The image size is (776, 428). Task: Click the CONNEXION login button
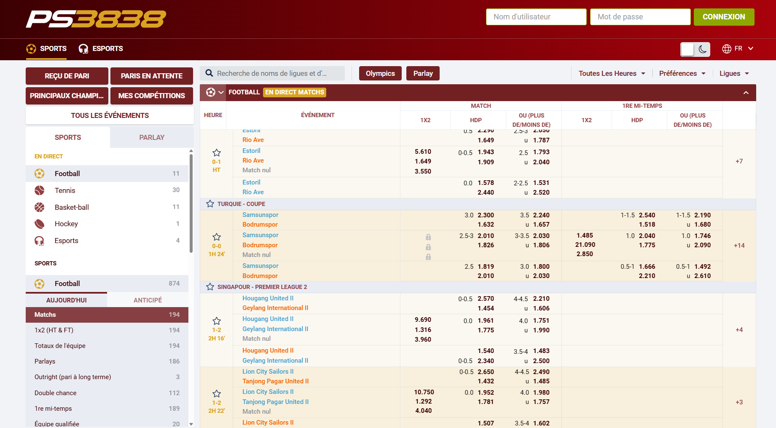(724, 17)
